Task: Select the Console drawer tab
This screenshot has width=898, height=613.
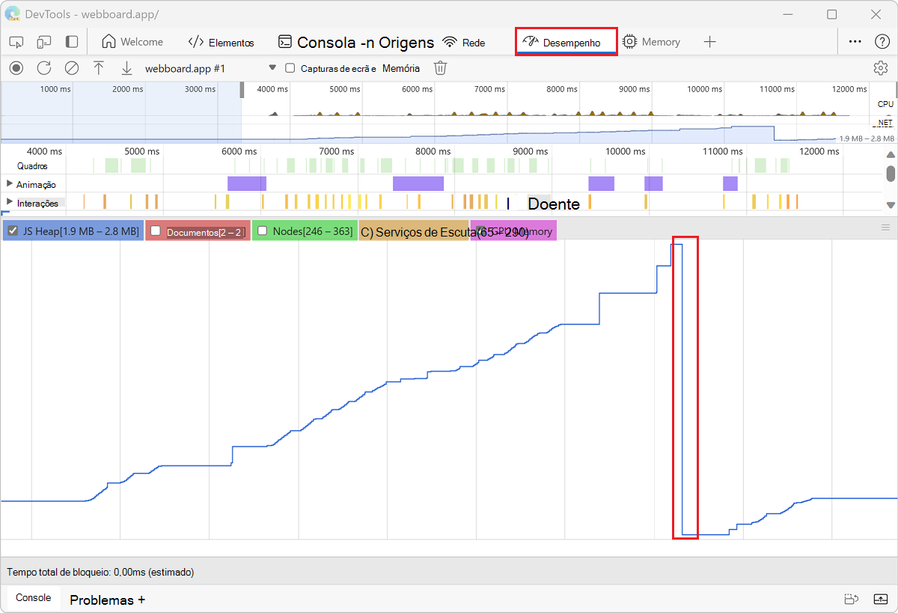Action: pos(34,598)
